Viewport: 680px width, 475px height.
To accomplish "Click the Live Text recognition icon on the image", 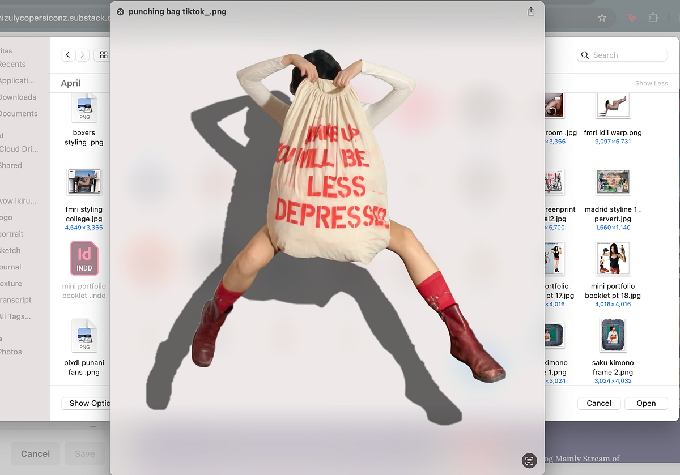I will [x=529, y=461].
